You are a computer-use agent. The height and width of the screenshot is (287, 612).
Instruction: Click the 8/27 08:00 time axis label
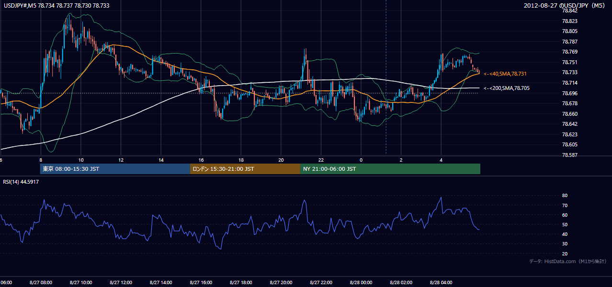(41, 282)
